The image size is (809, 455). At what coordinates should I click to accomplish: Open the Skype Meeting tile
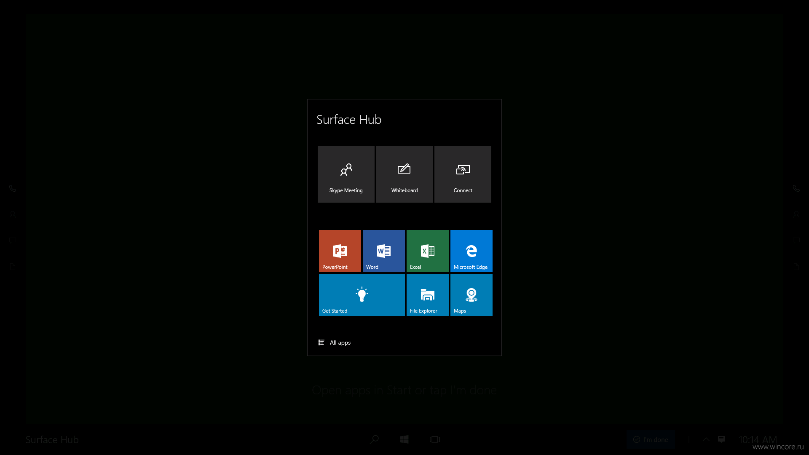tap(346, 174)
